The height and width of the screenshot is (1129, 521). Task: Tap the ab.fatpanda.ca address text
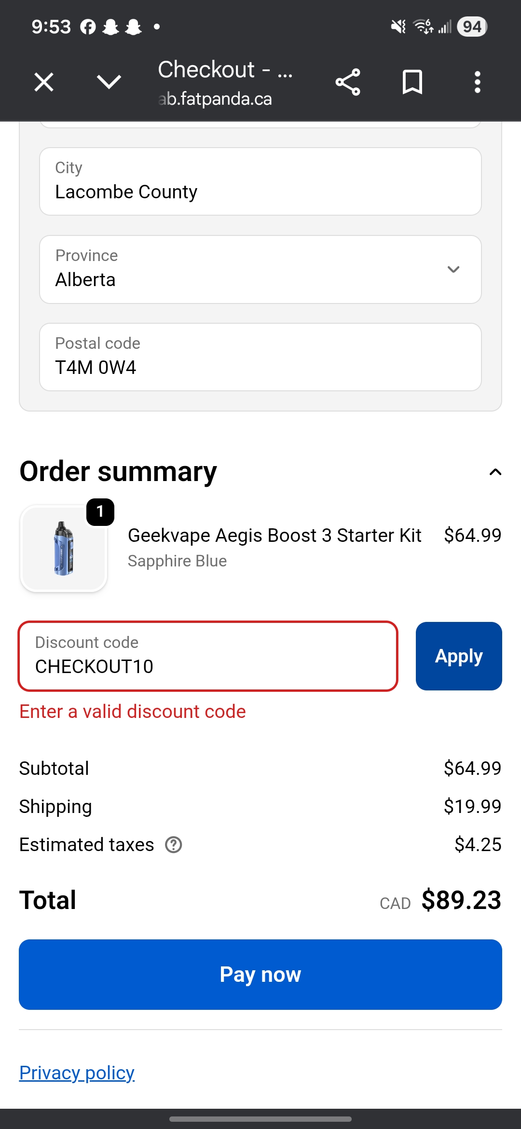point(215,99)
